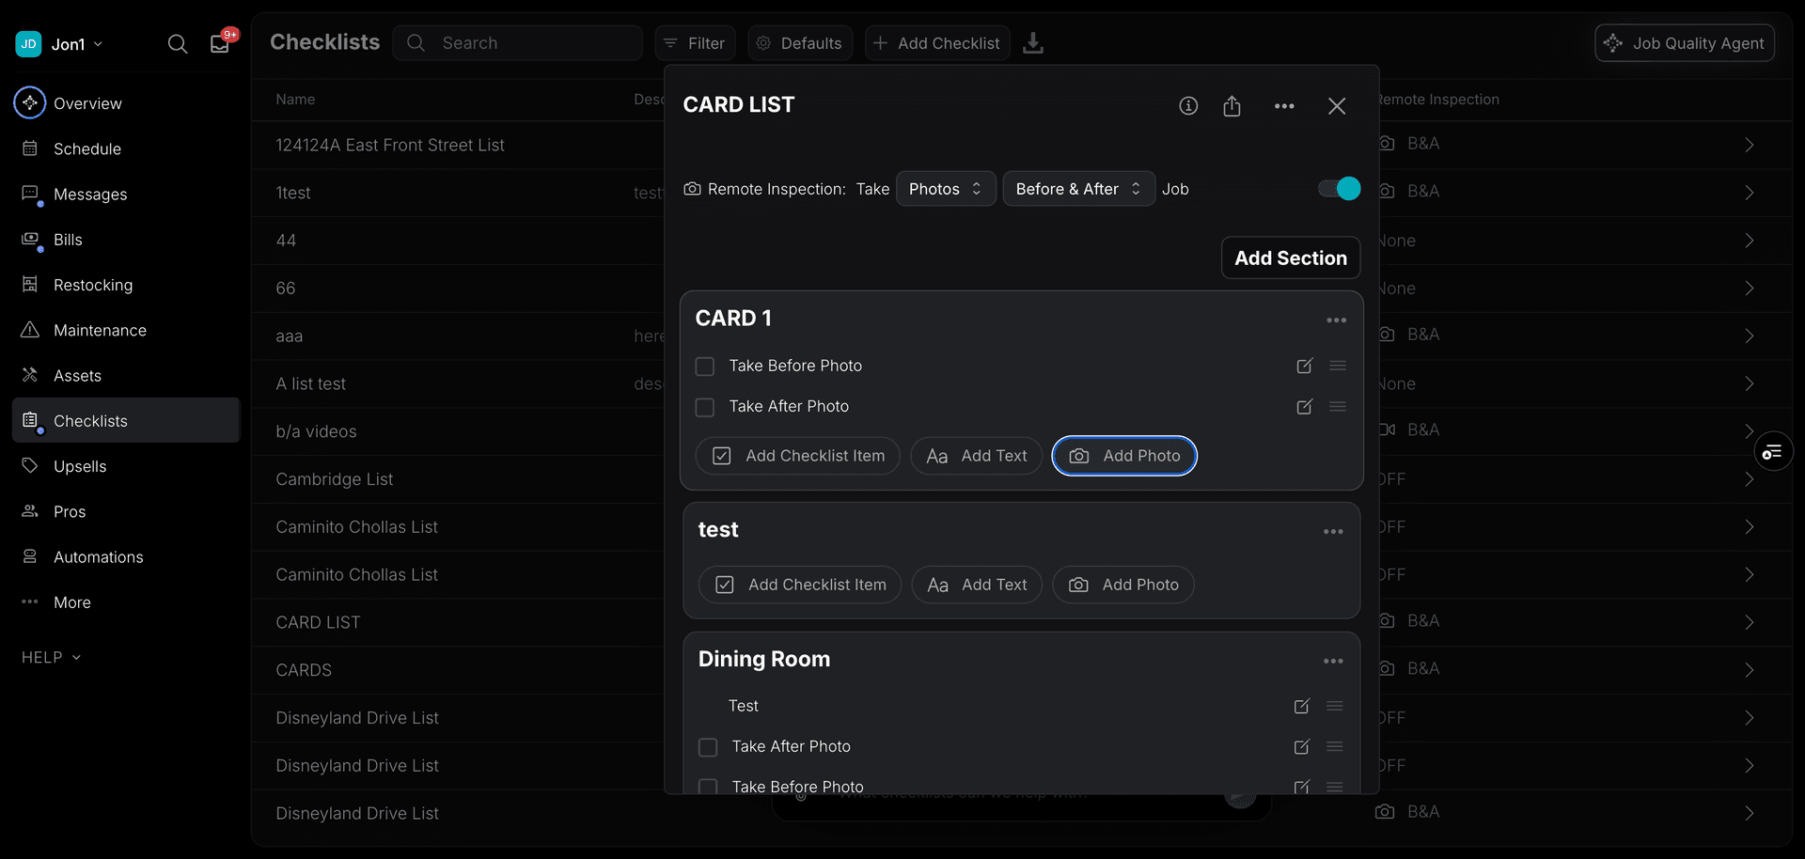Click the download icon in the Checklists toolbar
Viewport: 1805px width, 859px height.
[x=1034, y=43]
